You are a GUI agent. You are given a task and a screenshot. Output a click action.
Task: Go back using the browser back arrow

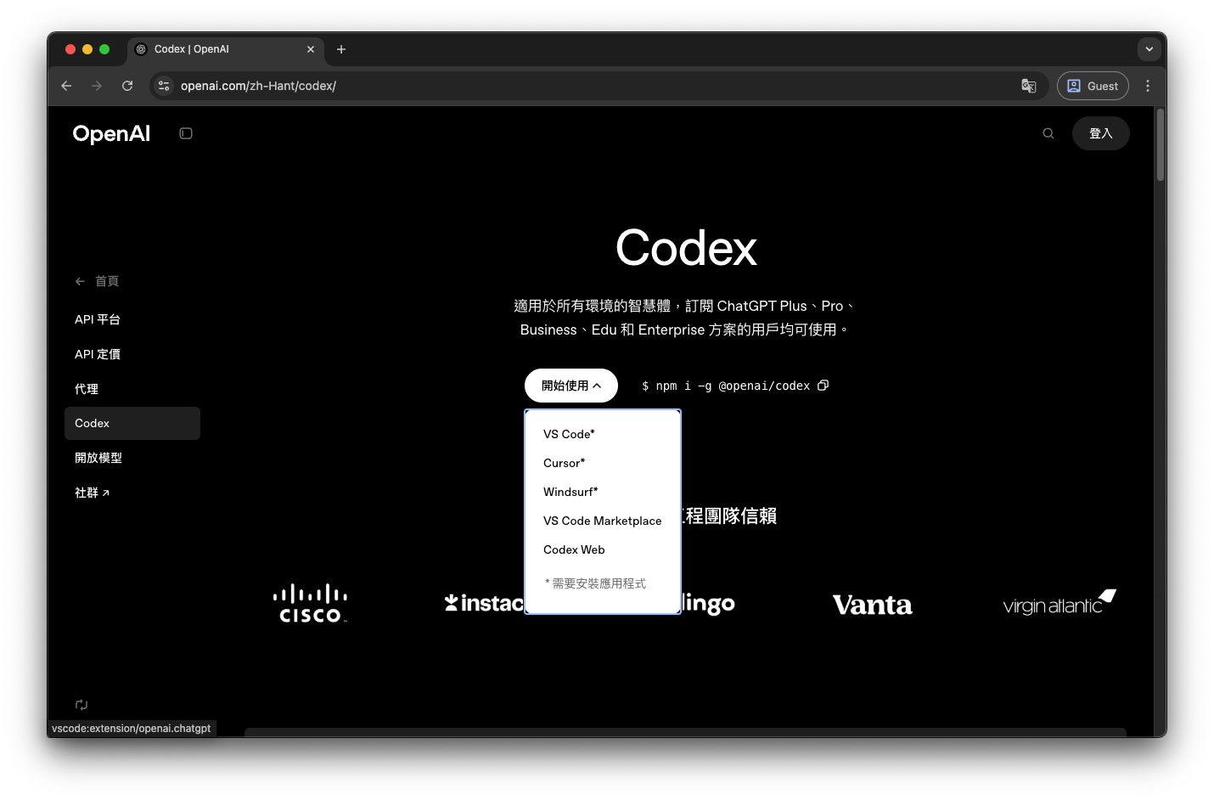pos(66,86)
